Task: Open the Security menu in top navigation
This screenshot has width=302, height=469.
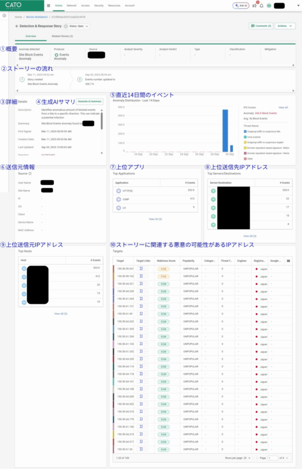Action: pyautogui.click(x=99, y=6)
